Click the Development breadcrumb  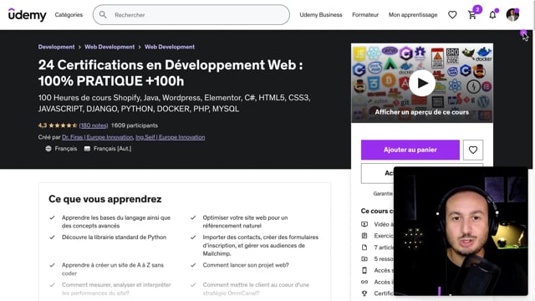(x=56, y=47)
